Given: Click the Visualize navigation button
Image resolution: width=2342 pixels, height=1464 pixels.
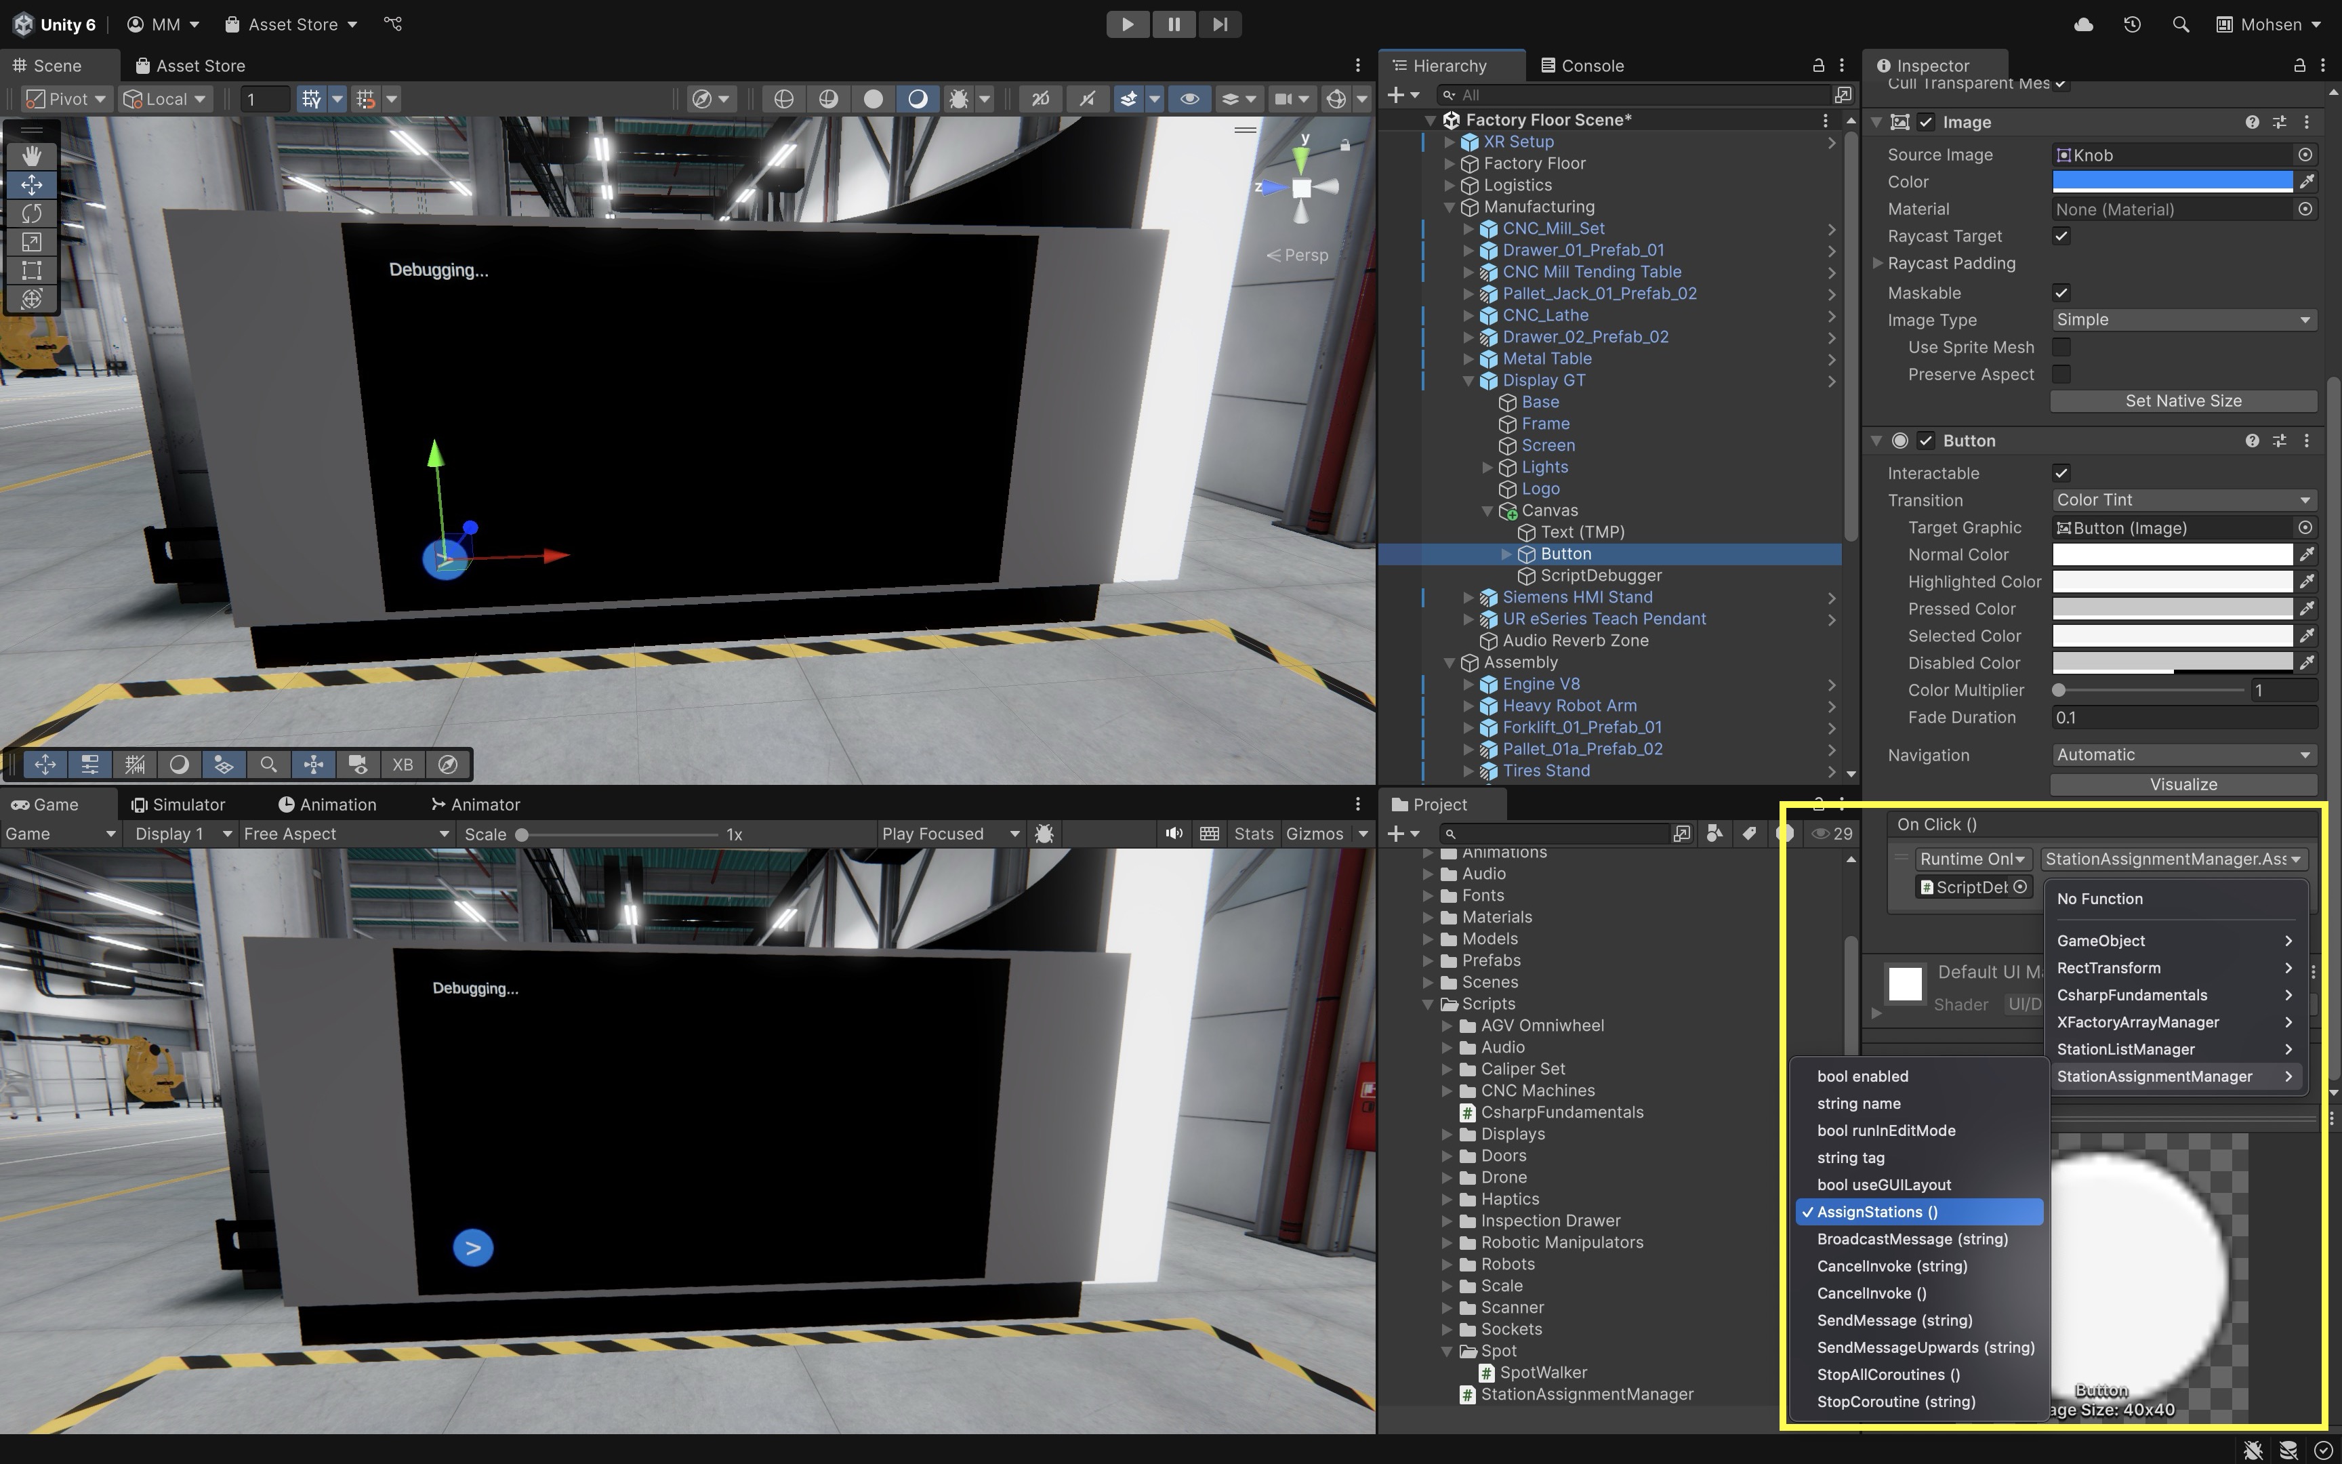Looking at the screenshot, I should click(2183, 784).
